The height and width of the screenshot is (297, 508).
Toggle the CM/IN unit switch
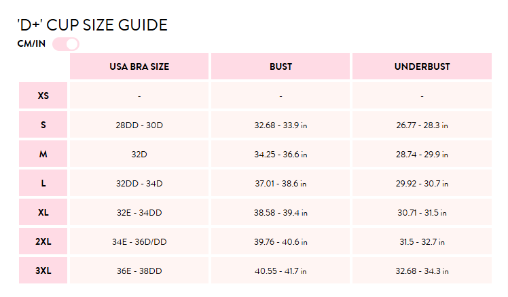66,44
